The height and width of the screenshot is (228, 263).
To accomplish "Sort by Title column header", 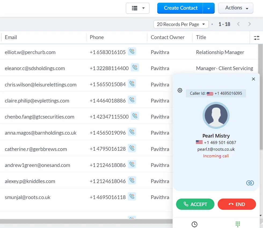I will pos(201,37).
